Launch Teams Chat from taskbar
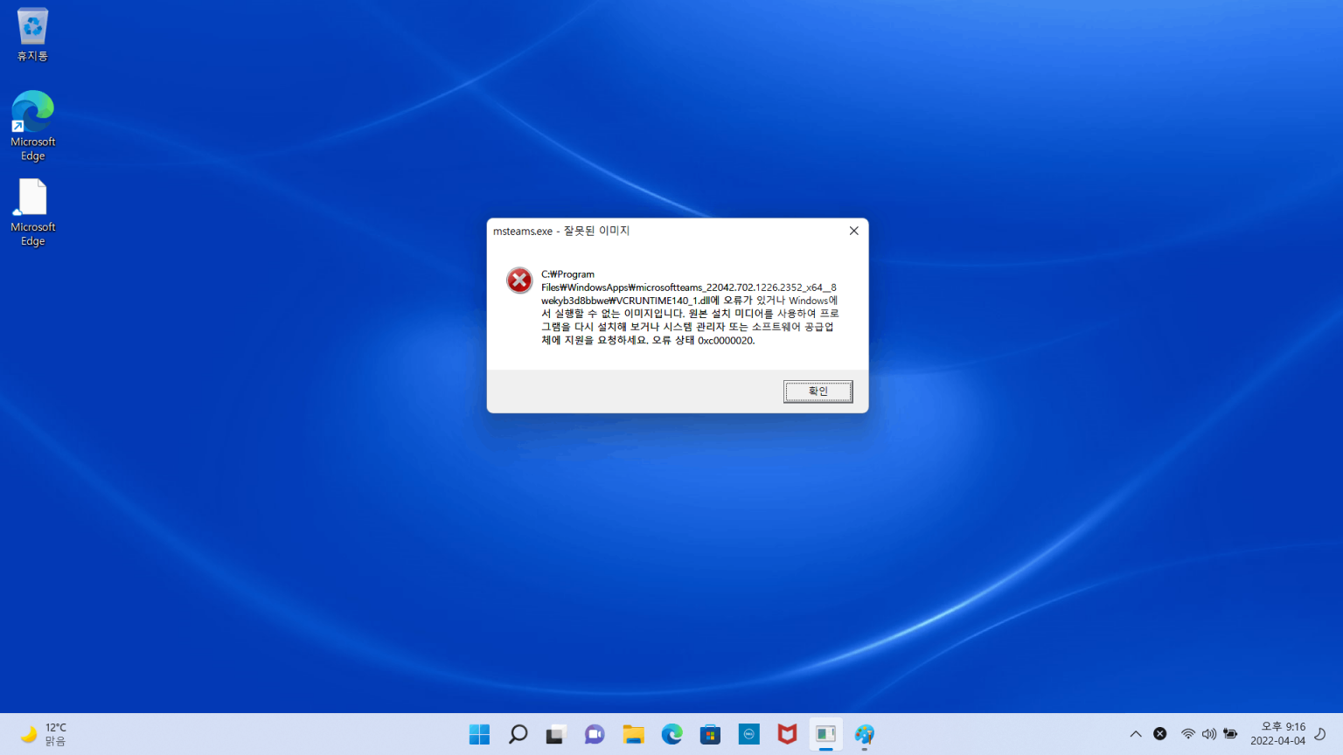The height and width of the screenshot is (755, 1343). coord(595,734)
